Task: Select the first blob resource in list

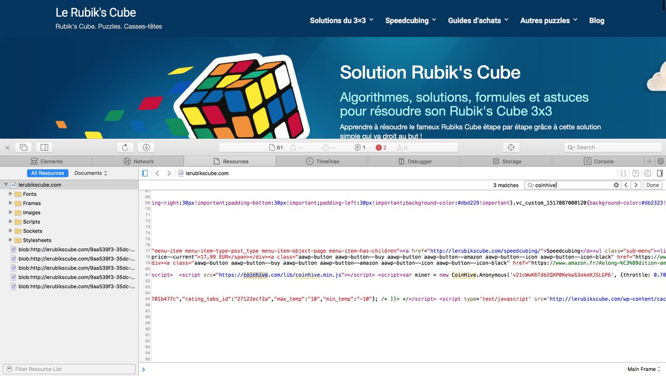Action: point(69,250)
